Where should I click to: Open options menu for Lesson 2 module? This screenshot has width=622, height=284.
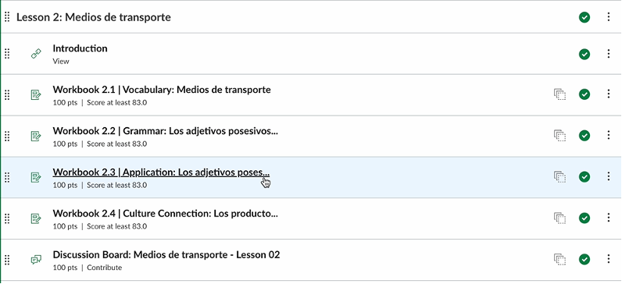point(609,17)
